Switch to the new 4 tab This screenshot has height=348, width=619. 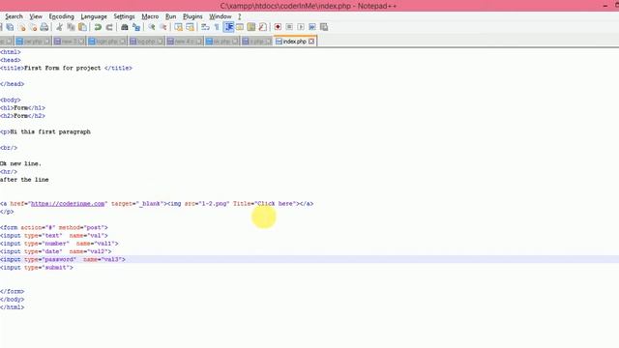coord(184,41)
